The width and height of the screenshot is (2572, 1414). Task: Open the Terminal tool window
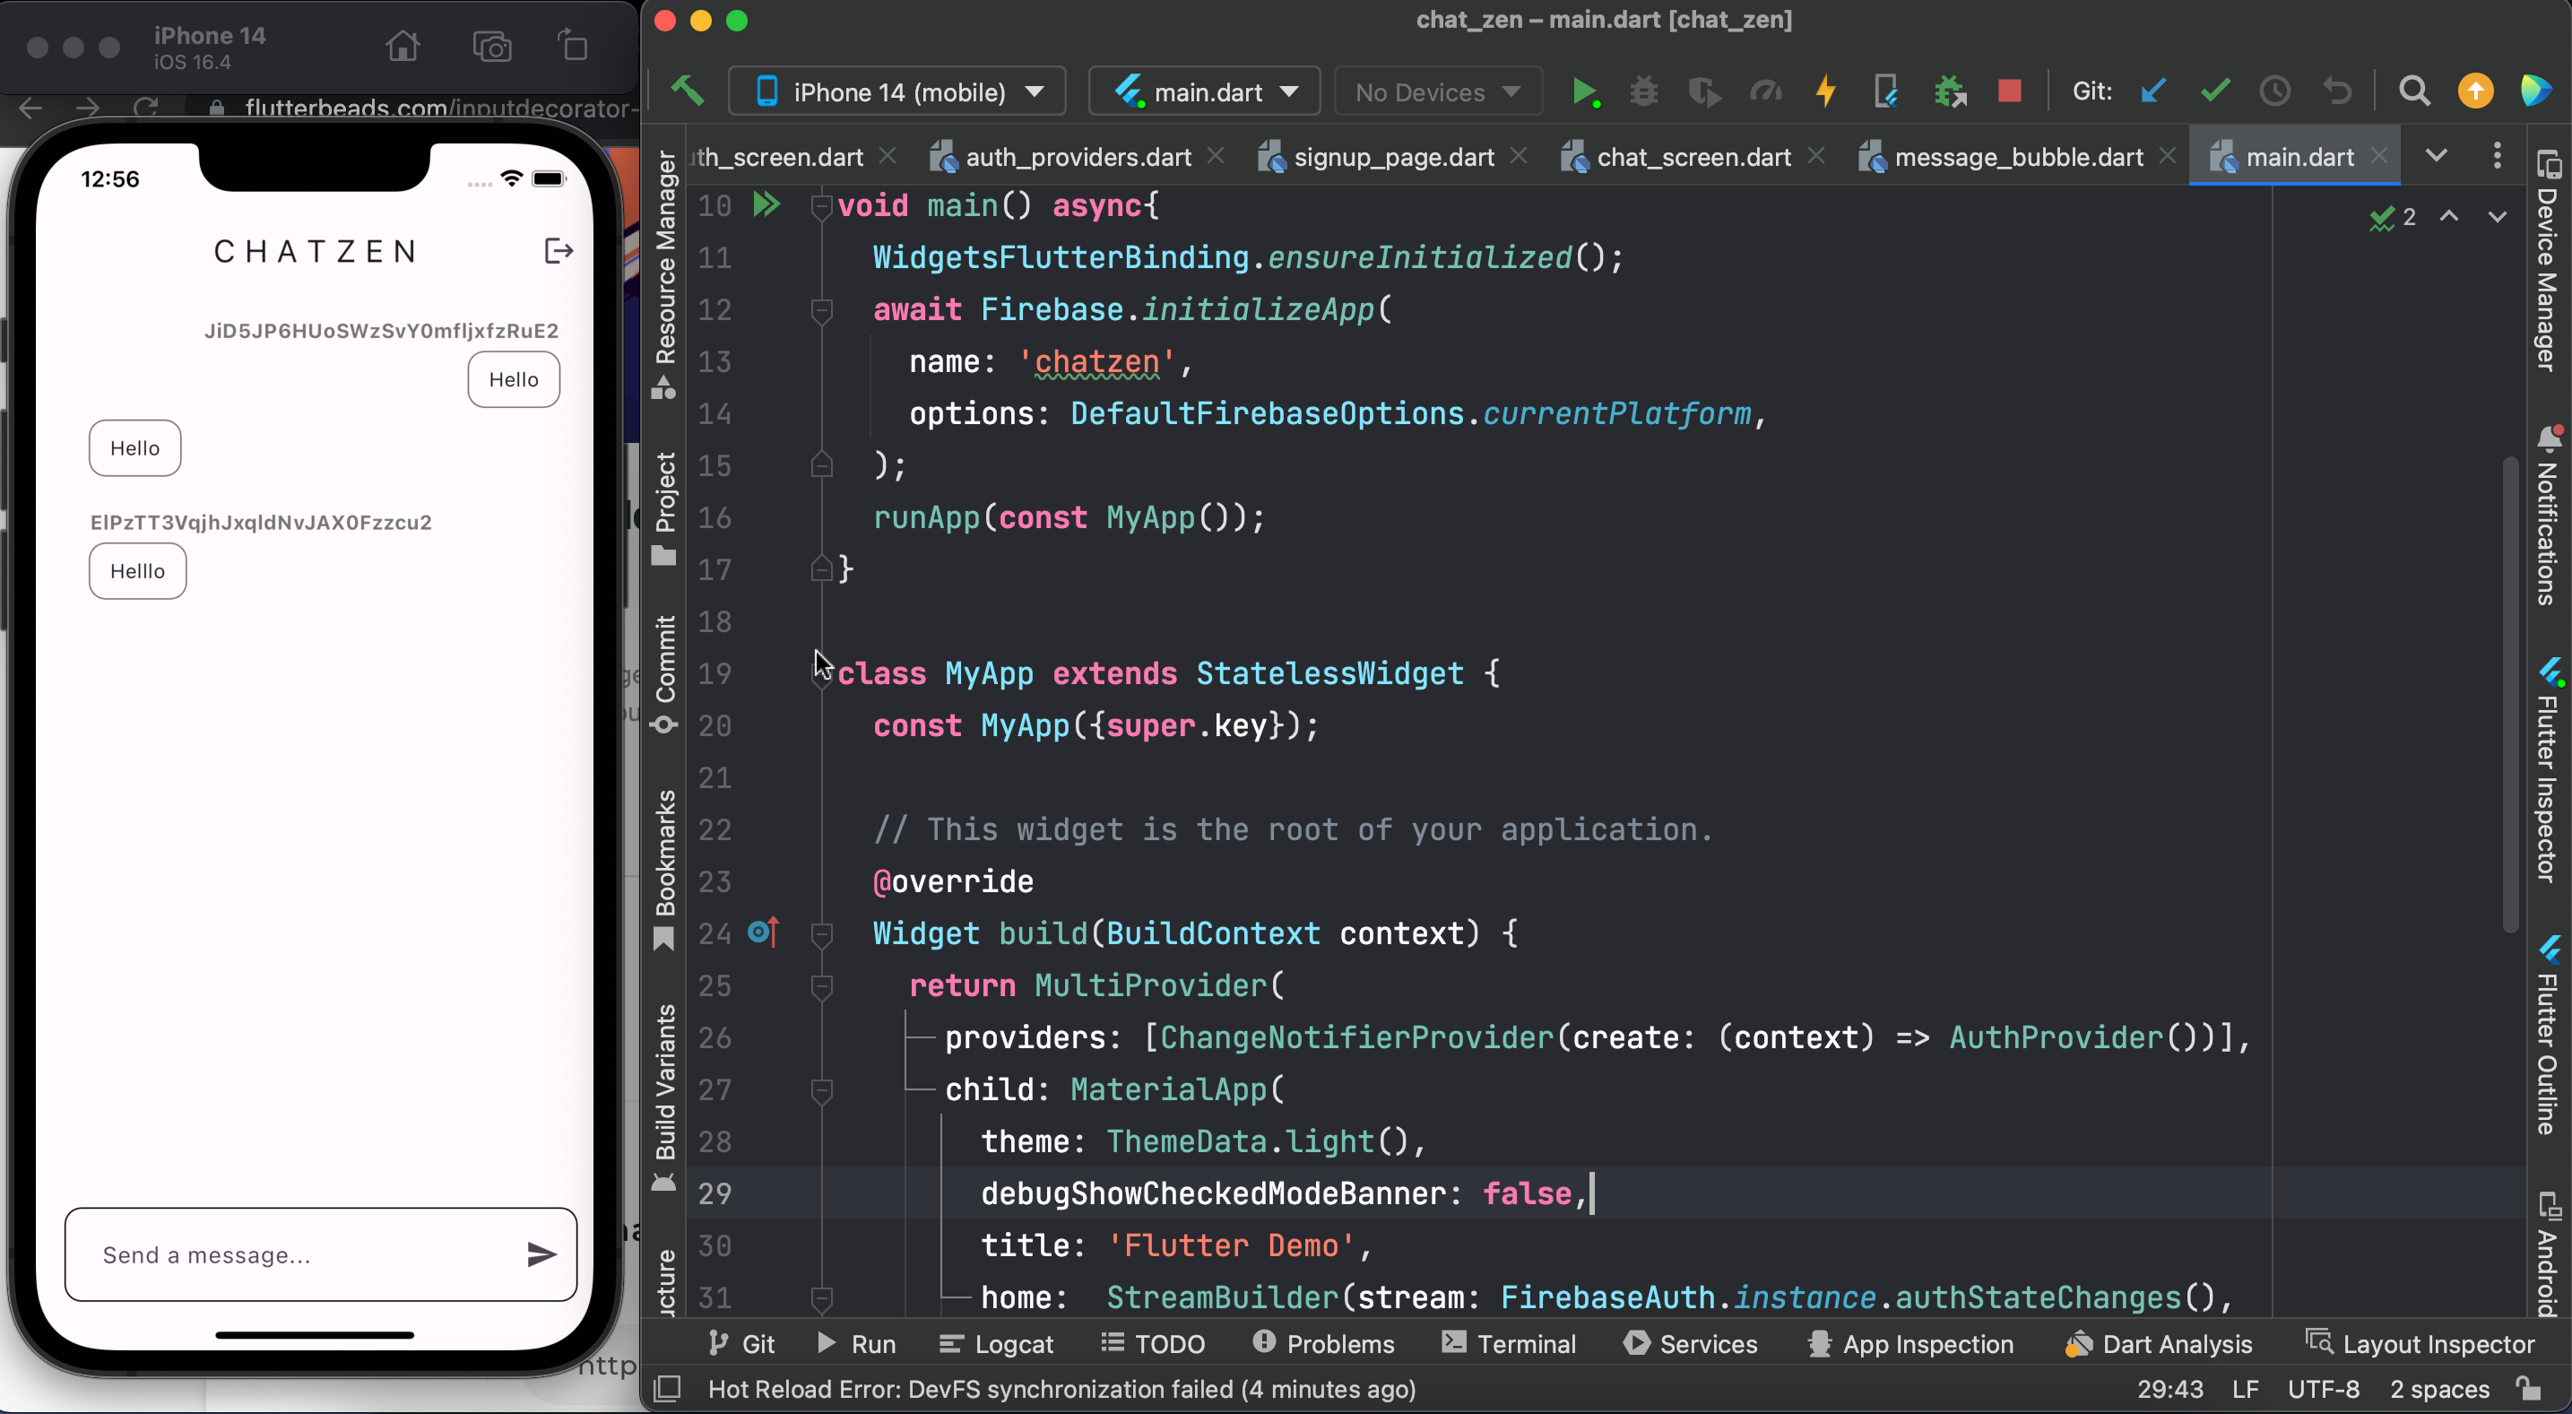pos(1509,1343)
